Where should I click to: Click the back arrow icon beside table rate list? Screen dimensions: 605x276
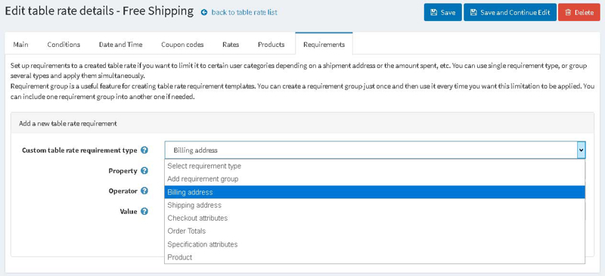coord(204,13)
